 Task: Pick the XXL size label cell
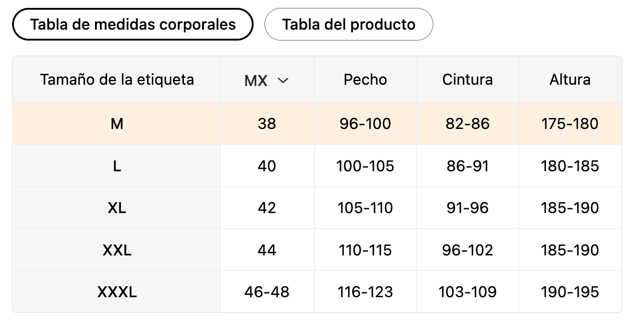pyautogui.click(x=117, y=250)
